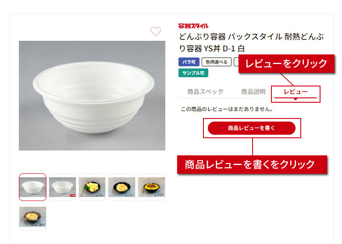Click the main white bowl product image
Image resolution: width=342 pixels, height=244 pixels.
pyautogui.click(x=92, y=96)
